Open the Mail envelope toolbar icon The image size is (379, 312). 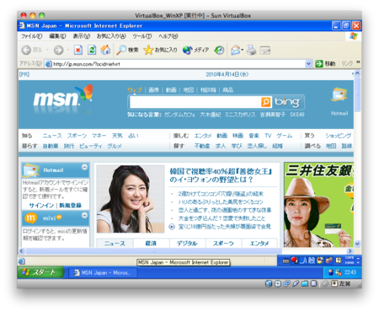point(235,50)
